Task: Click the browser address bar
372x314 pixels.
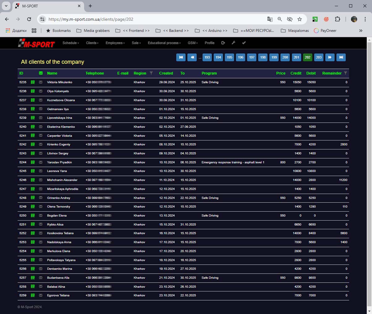Action: point(155,19)
